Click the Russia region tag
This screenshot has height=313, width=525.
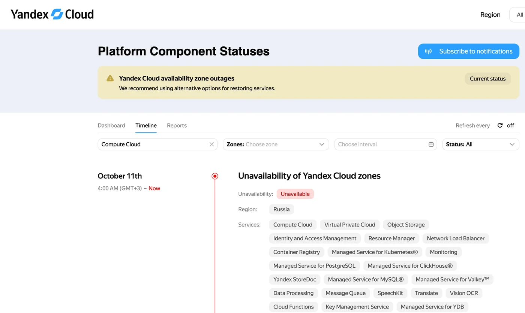[x=282, y=209]
